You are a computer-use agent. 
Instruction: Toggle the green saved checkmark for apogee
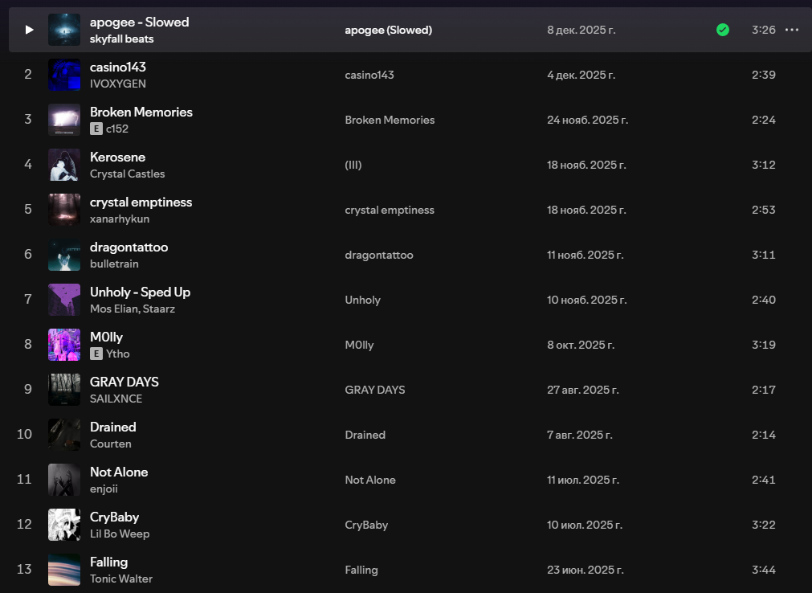pyautogui.click(x=723, y=30)
